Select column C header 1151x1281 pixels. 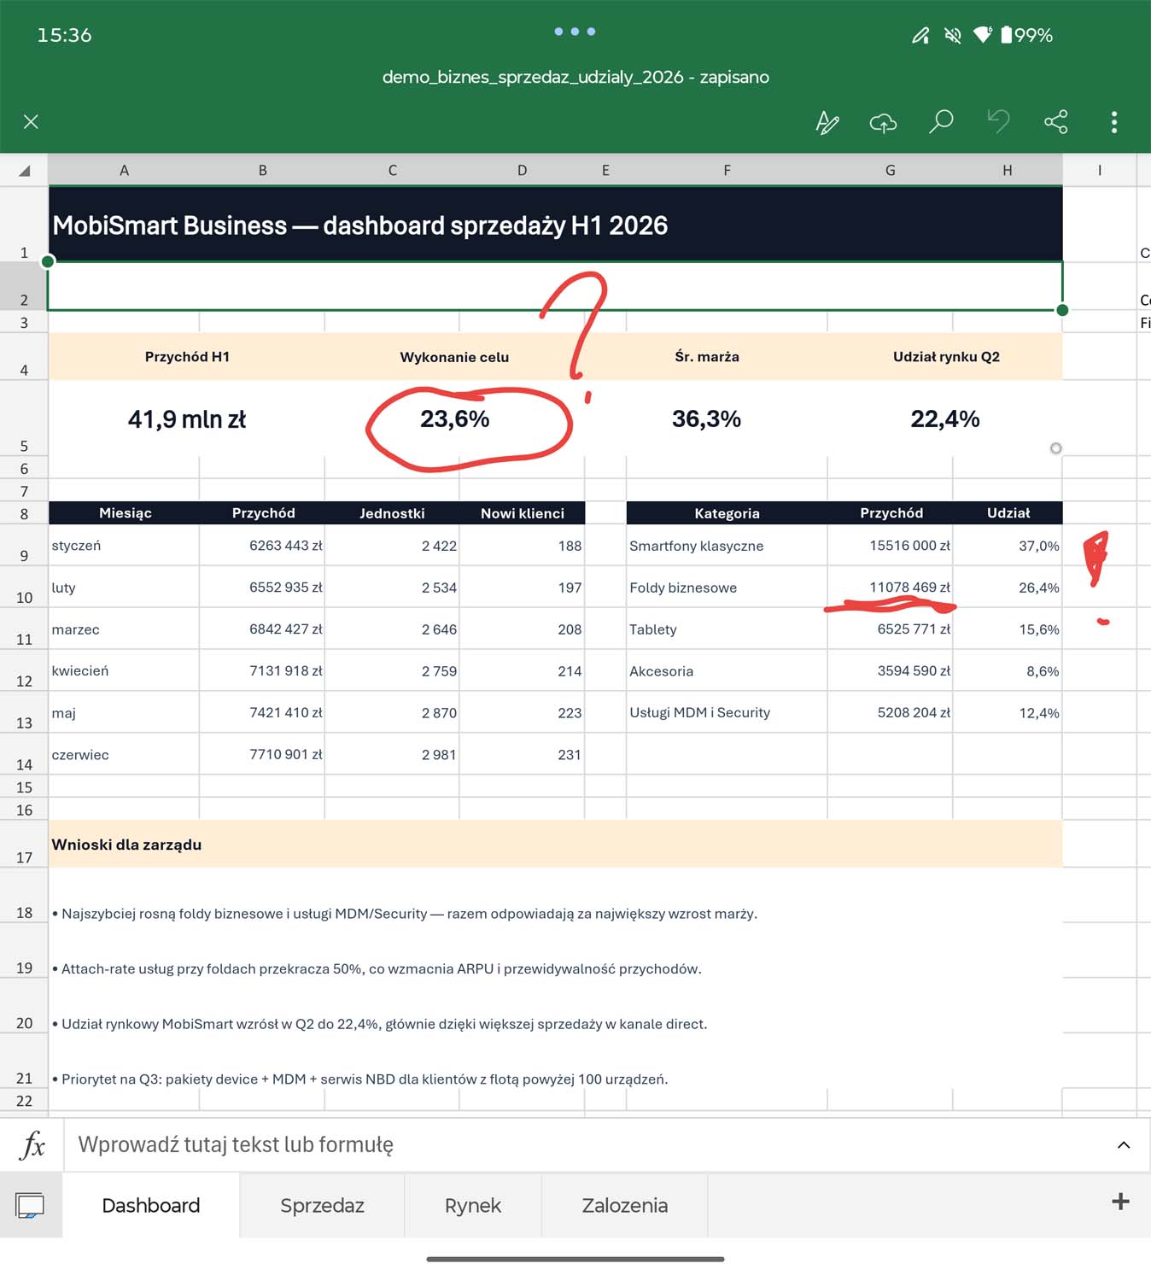tap(392, 171)
